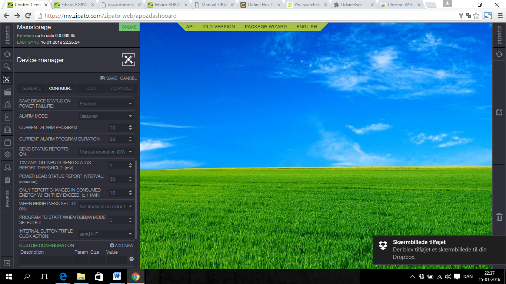
Task: Remove custom configuration row with minus icon
Action: [x=131, y=259]
